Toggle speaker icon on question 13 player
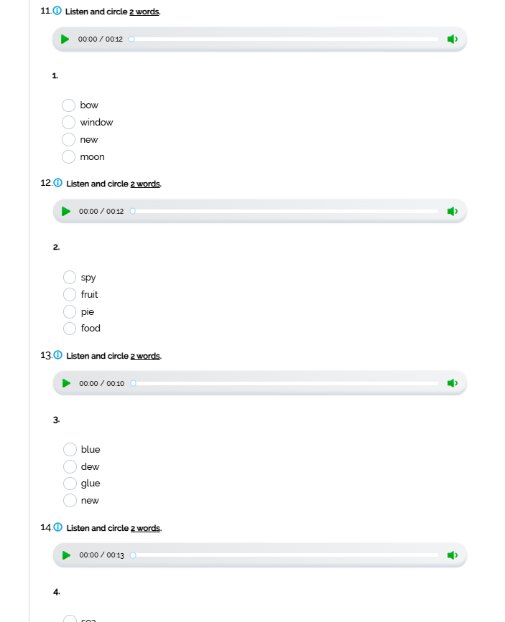505x622 pixels. (452, 383)
